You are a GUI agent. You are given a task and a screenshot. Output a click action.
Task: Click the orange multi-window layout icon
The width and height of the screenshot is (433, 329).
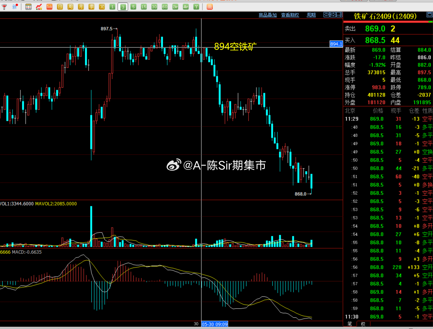click(x=210, y=7)
